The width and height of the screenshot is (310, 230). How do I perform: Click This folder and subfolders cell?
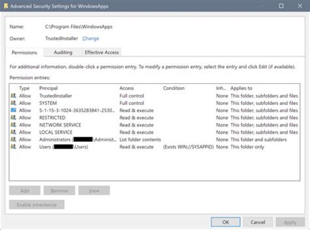point(258,139)
